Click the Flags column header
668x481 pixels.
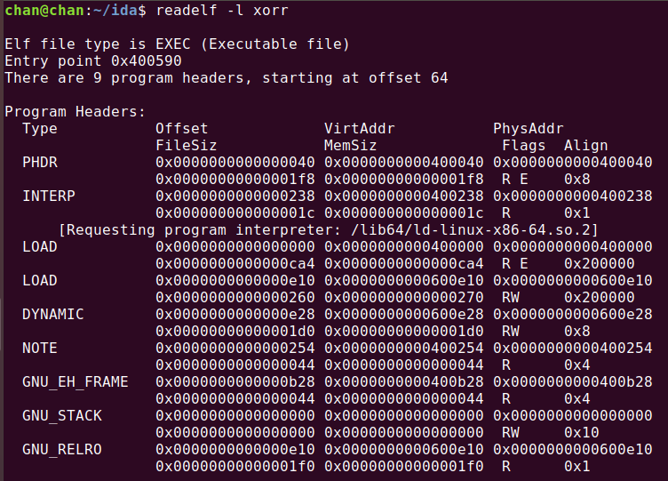tap(523, 146)
